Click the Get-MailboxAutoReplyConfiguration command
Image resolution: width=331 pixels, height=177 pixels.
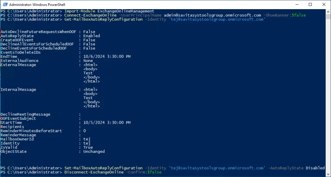[104, 19]
